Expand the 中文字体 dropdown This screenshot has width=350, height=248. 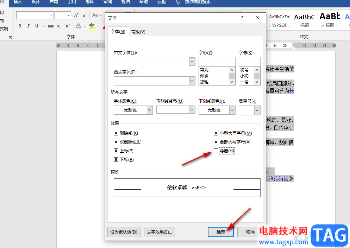(x=192, y=62)
